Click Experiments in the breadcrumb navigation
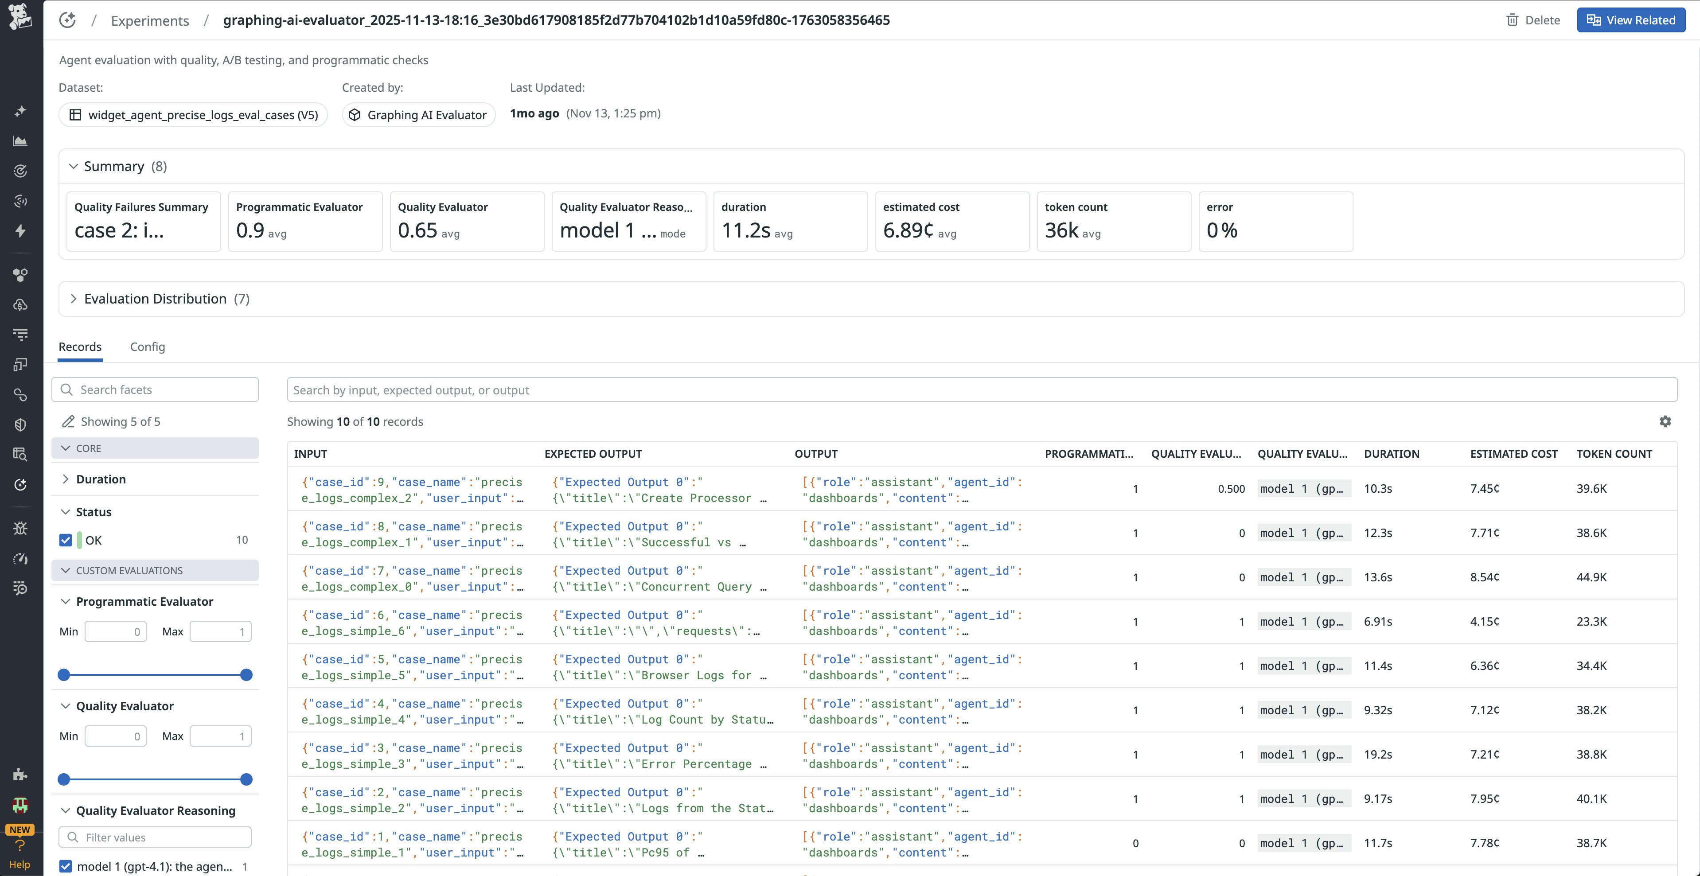Image resolution: width=1700 pixels, height=876 pixels. 149,20
